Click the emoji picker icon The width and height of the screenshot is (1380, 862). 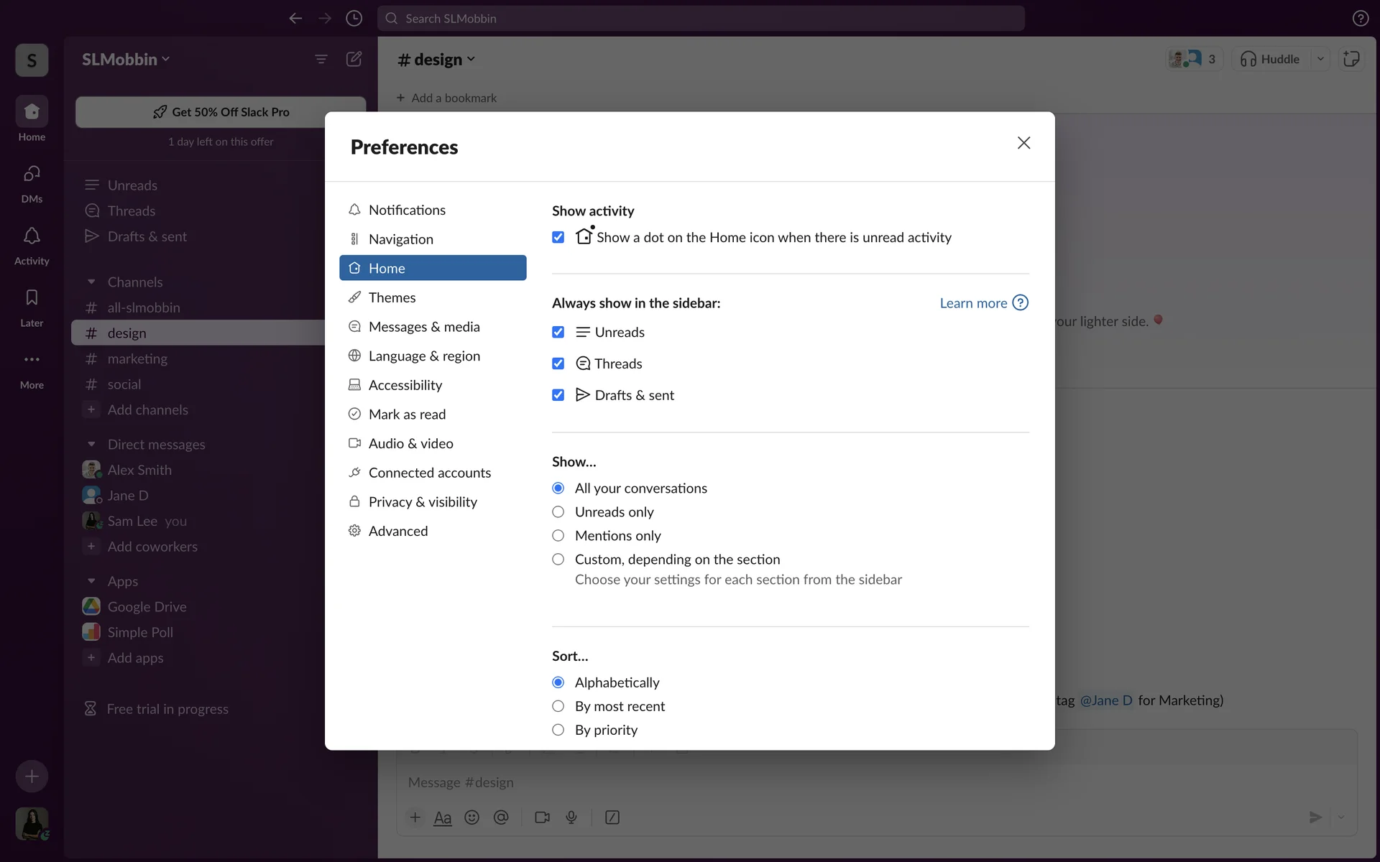tap(471, 817)
